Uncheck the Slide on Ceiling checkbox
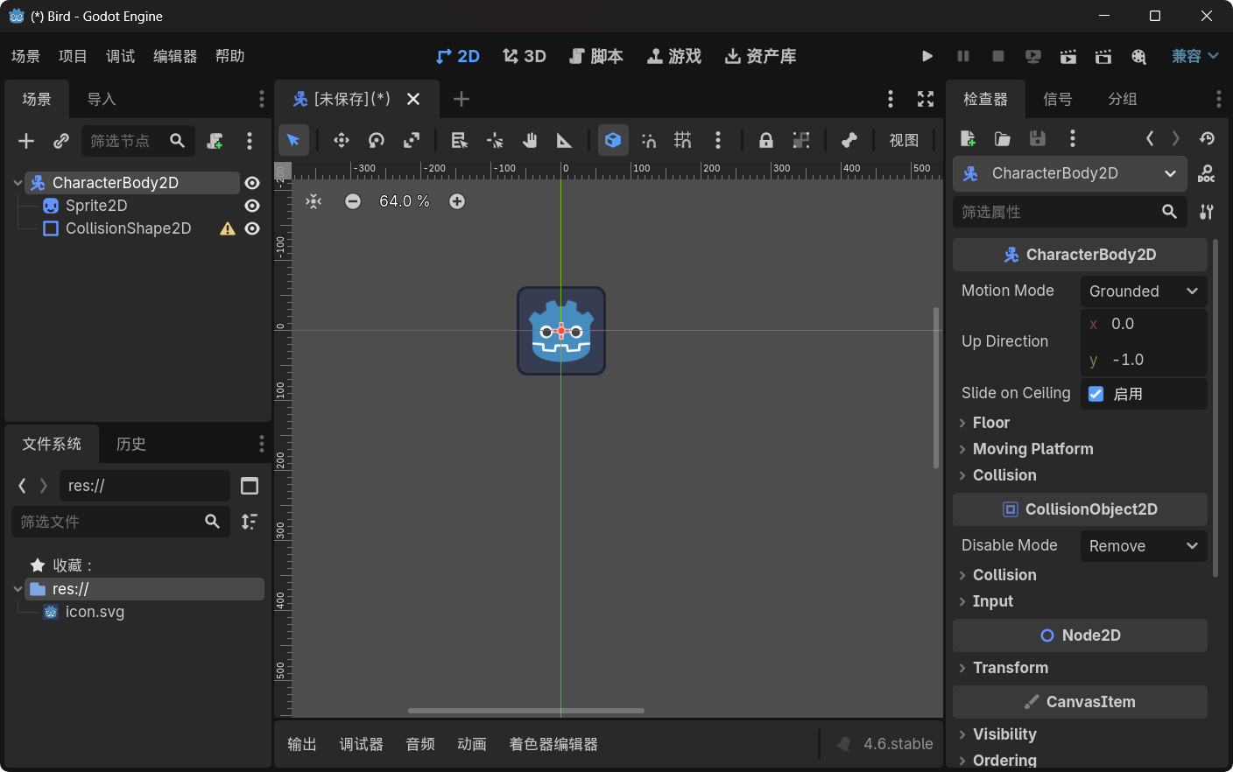The image size is (1233, 772). 1096,394
